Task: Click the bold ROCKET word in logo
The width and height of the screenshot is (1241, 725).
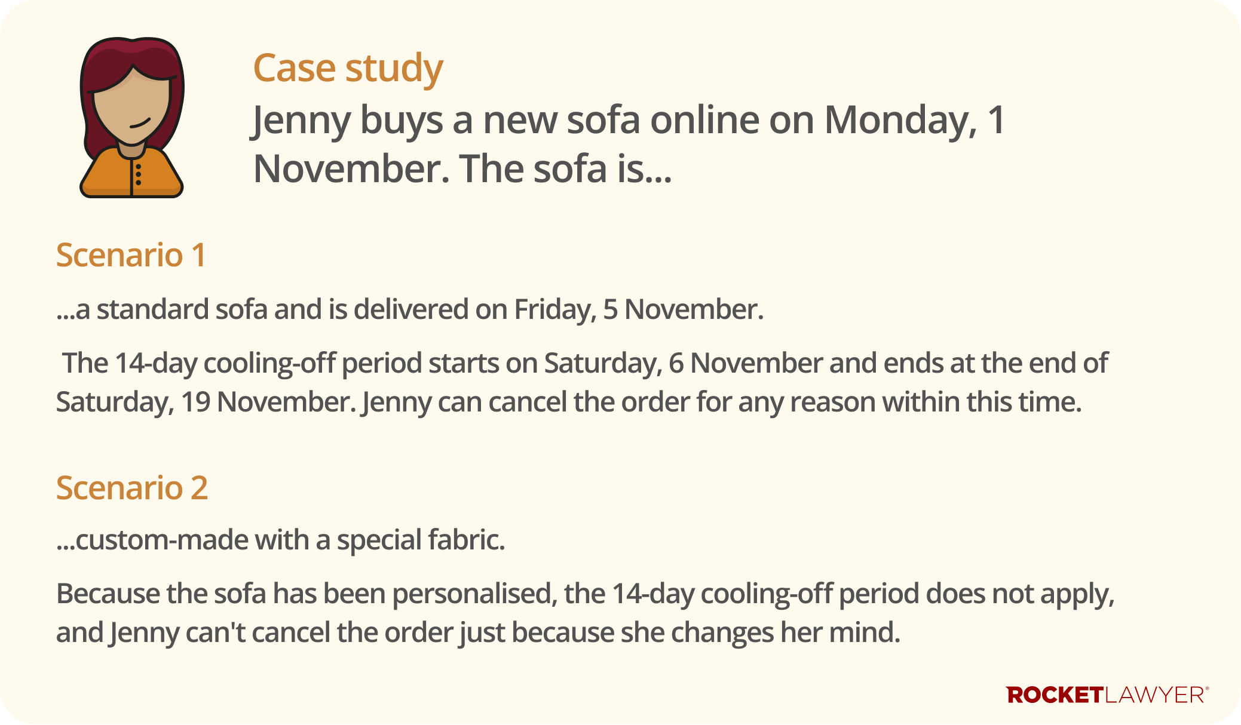Action: (1055, 695)
